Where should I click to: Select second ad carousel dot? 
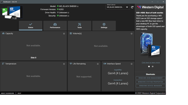pos(153,67)
